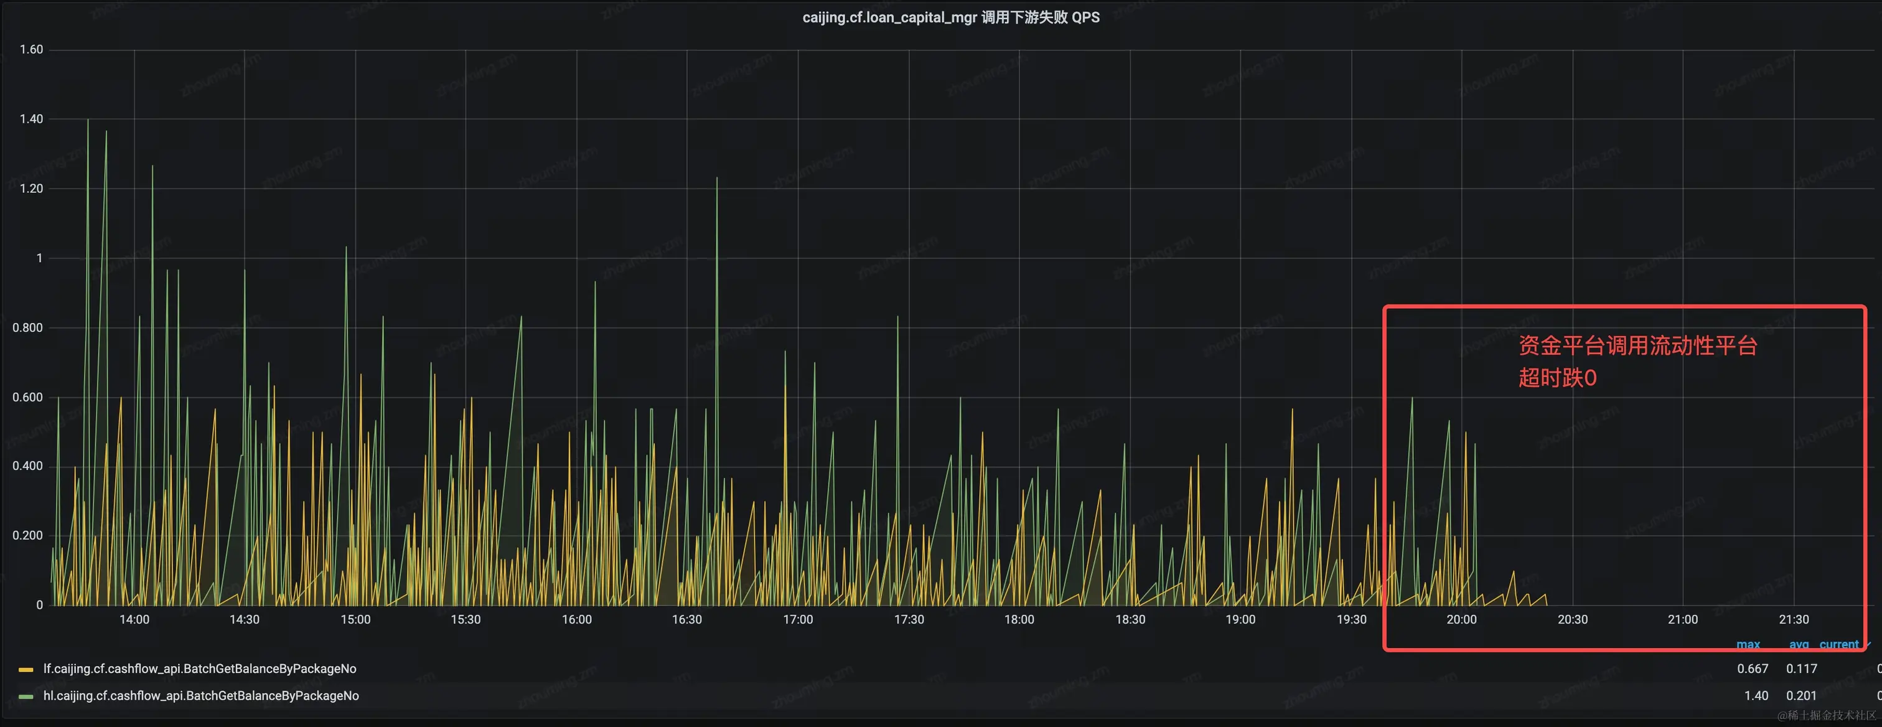Image resolution: width=1882 pixels, height=727 pixels.
Task: Click the 0.667 max value
Action: pyautogui.click(x=1752, y=668)
